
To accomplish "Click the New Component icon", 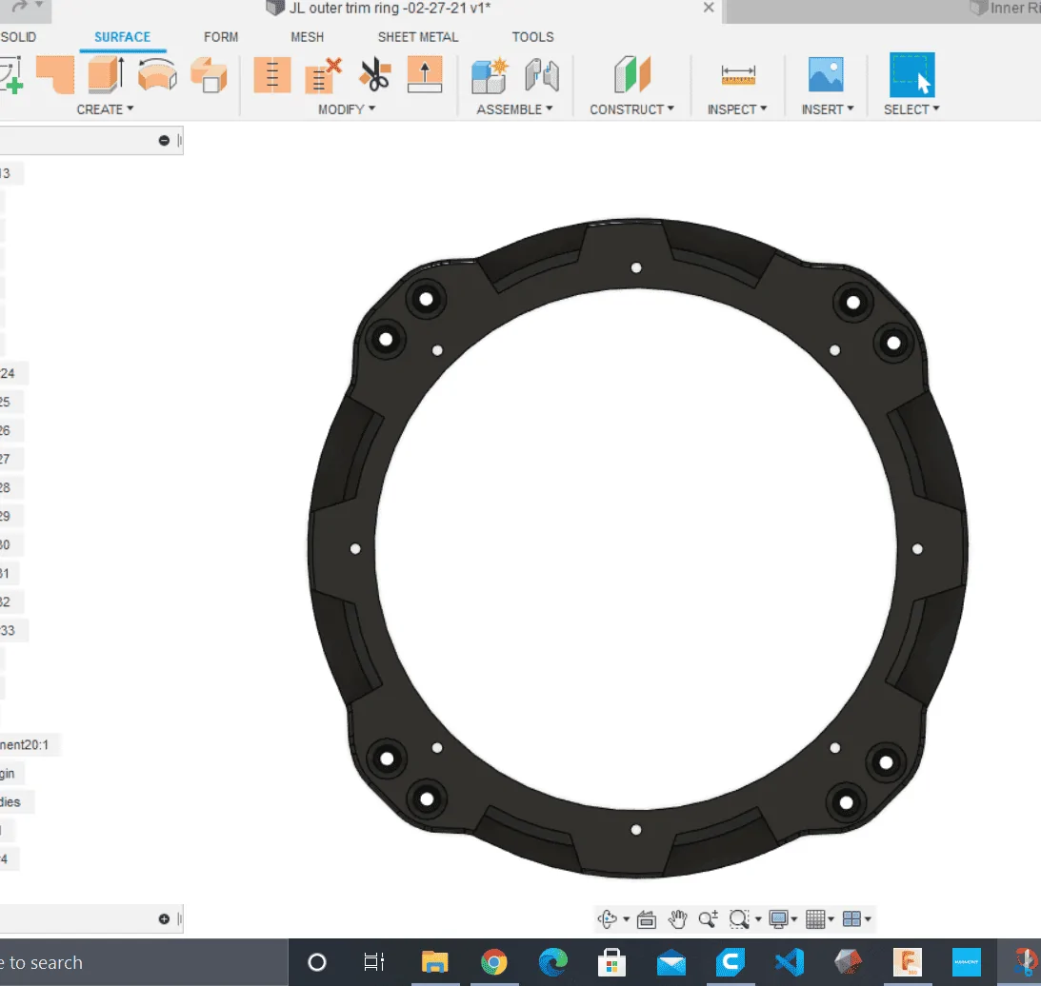I will 490,75.
